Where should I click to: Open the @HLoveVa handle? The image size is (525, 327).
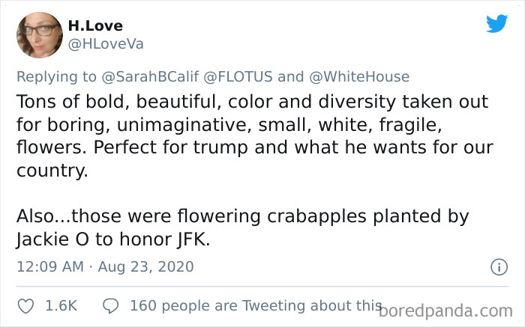(x=106, y=43)
